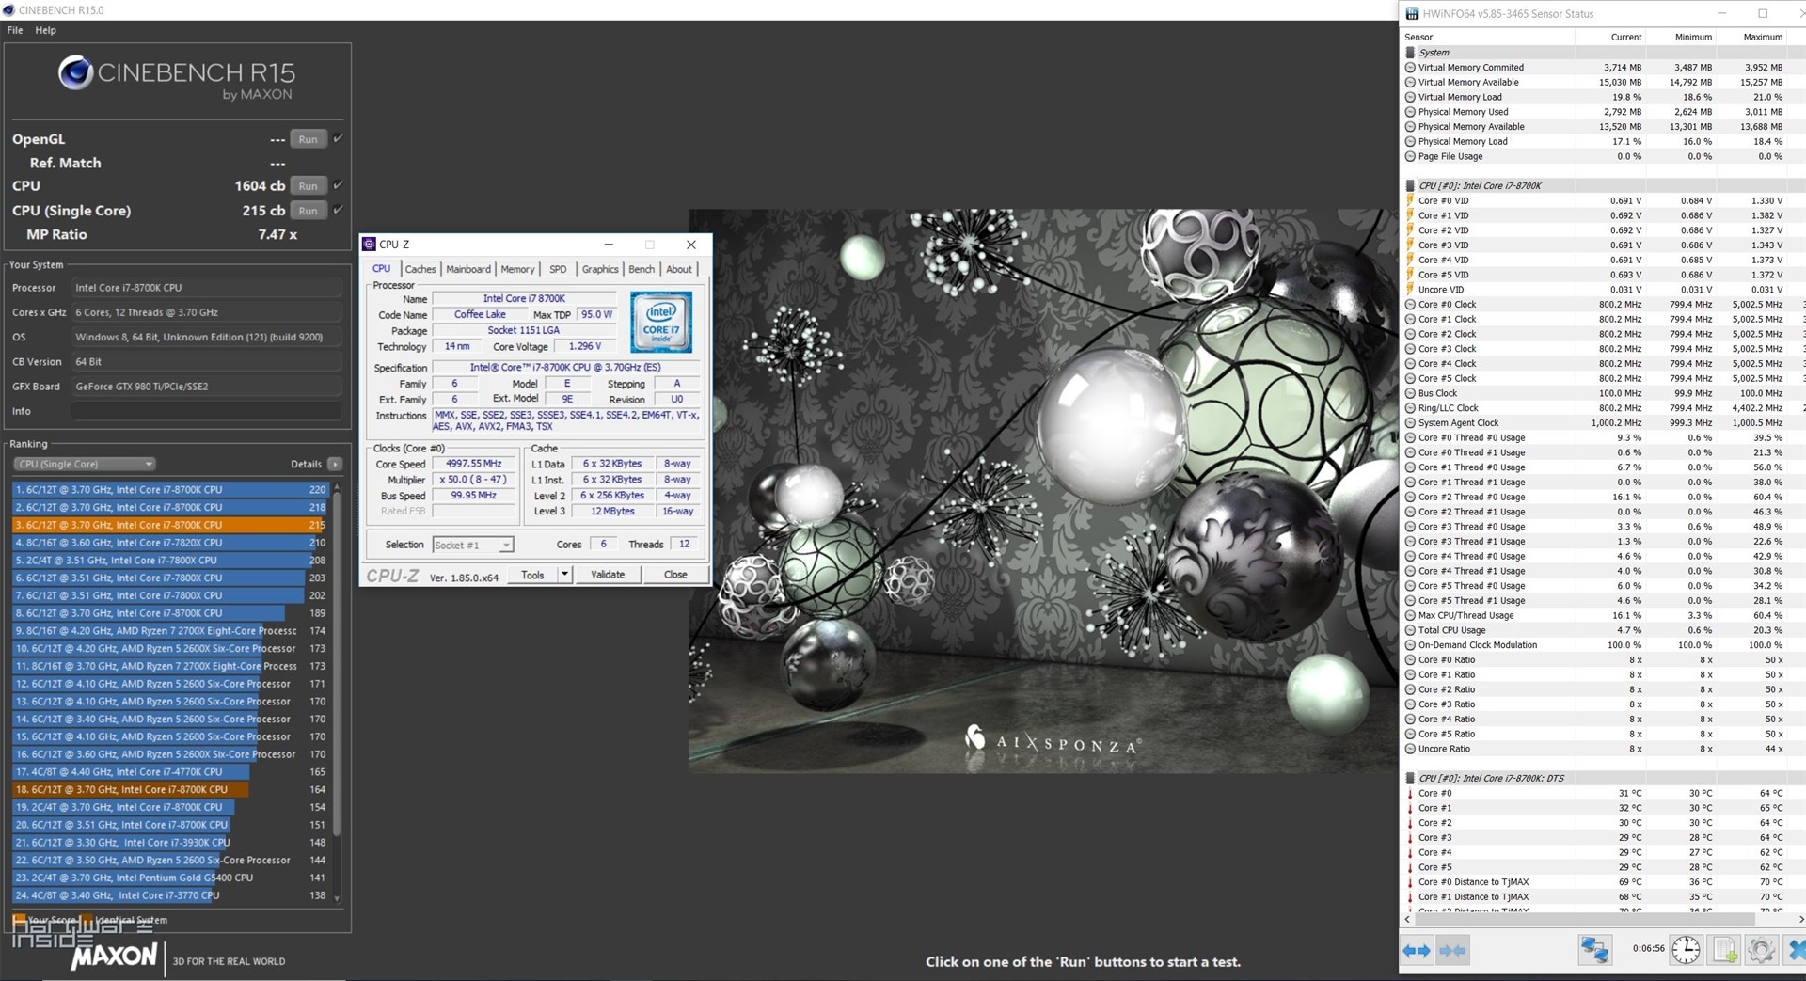Viewport: 1806px width, 981px height.
Task: Toggle the CPU test checkmark
Action: (339, 185)
